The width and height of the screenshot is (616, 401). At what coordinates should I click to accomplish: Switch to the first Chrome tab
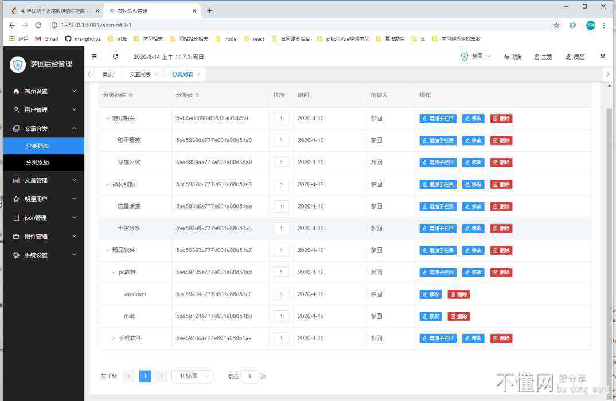pyautogui.click(x=54, y=11)
